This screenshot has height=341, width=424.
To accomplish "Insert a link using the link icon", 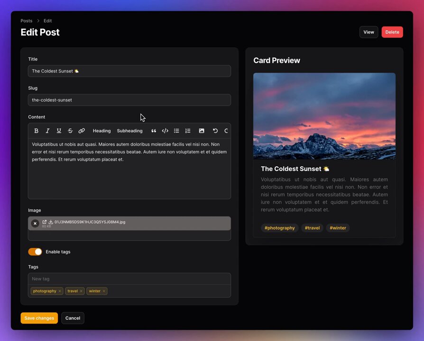I will pos(82,131).
